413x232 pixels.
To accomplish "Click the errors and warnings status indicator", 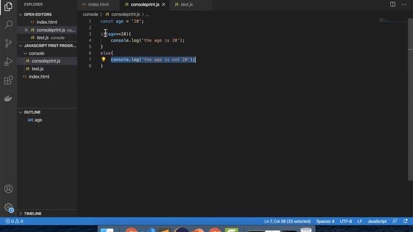I will tap(14, 221).
